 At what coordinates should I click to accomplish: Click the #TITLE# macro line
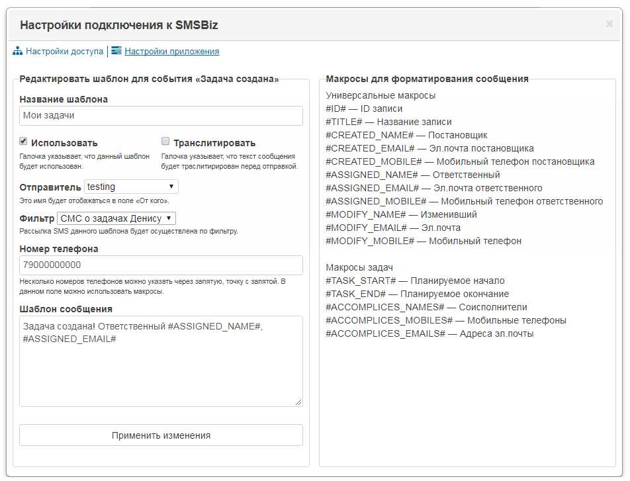coord(388,122)
